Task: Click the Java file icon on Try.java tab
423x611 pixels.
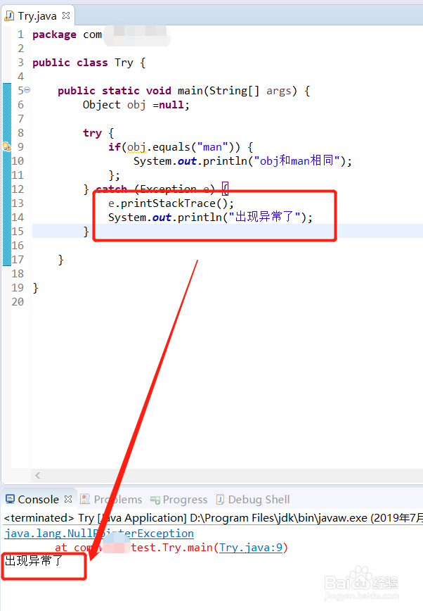Action: tap(9, 16)
